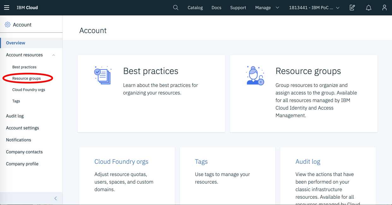Select Overview in the sidebar

31,43
